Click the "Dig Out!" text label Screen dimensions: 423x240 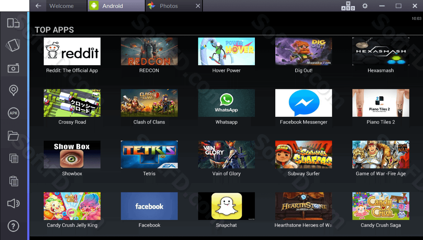[304, 70]
